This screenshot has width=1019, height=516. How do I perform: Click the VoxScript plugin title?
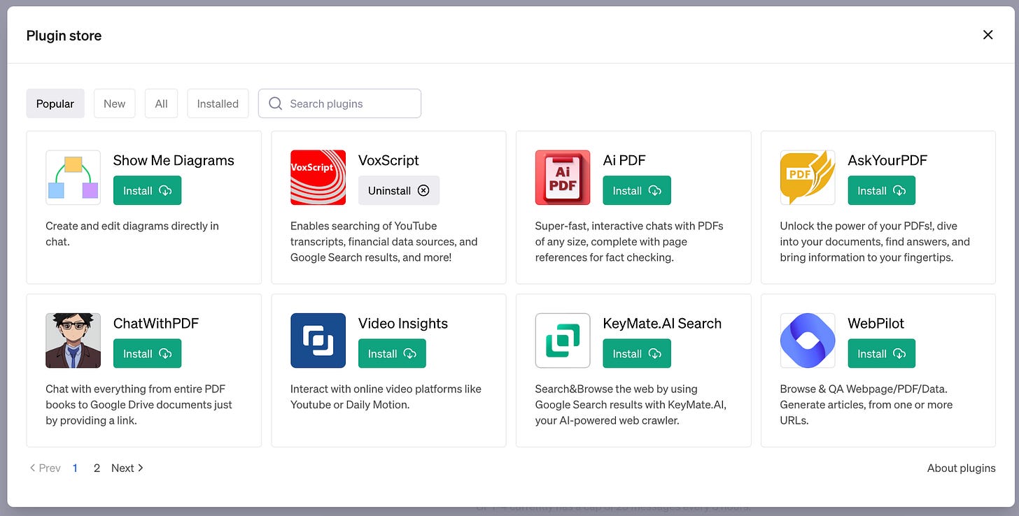(388, 160)
